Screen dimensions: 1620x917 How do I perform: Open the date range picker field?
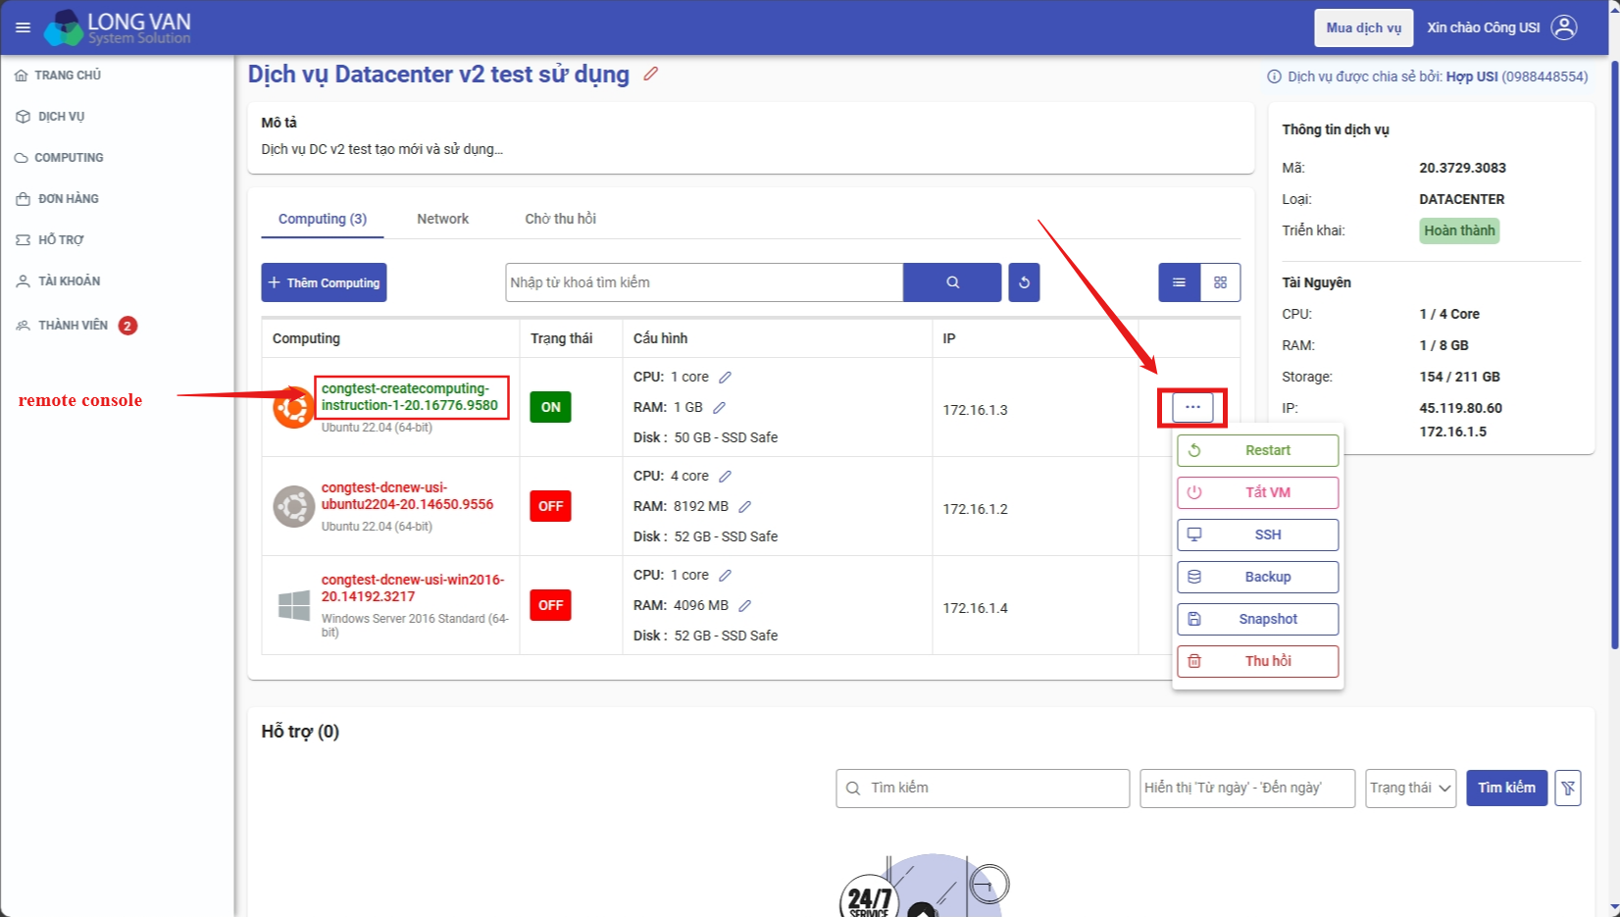[1247, 788]
